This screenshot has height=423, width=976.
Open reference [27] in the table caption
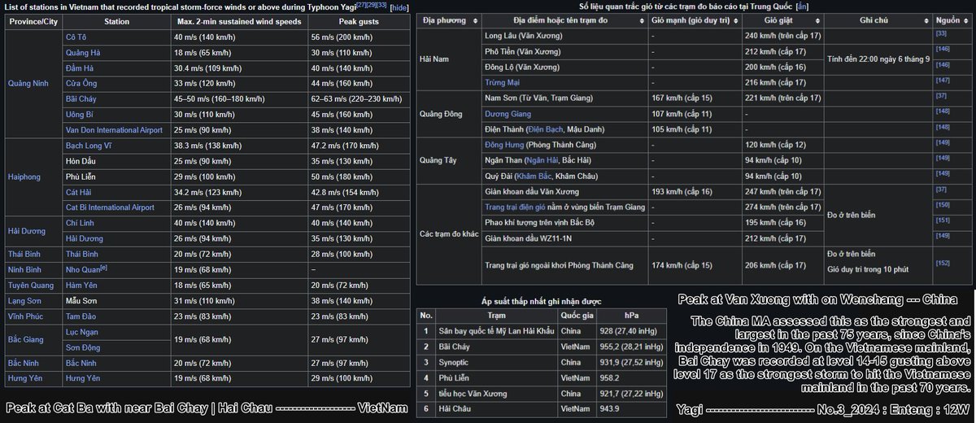click(360, 5)
